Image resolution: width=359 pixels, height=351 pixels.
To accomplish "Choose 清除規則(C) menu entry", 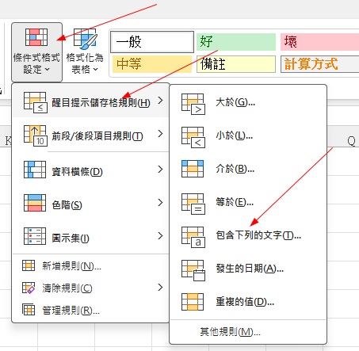I will pyautogui.click(x=90, y=288).
